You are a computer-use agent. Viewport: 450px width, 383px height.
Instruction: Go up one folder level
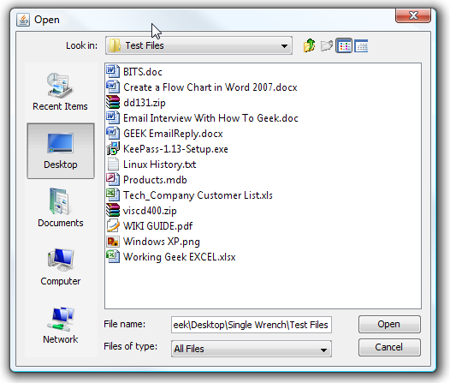309,45
